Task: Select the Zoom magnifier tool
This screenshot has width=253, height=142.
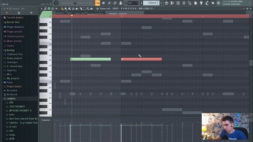Action: (88, 9)
